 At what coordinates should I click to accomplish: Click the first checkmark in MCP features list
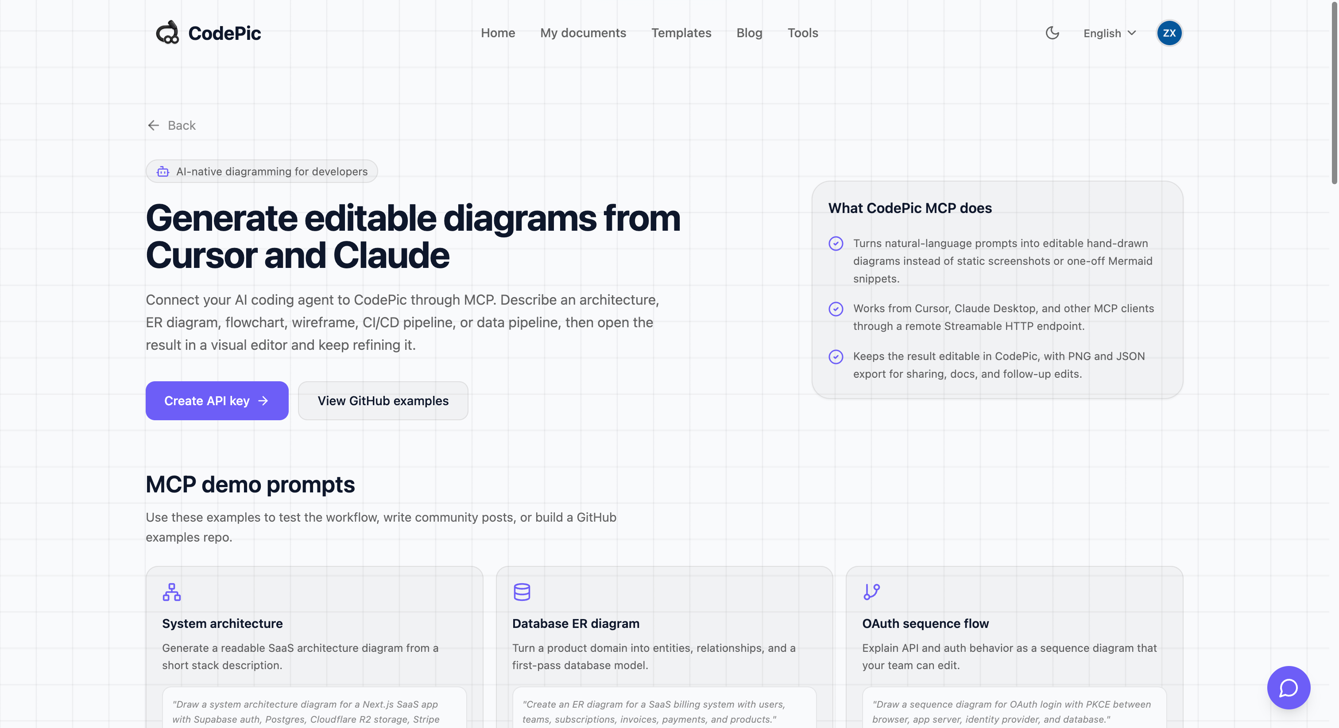[x=836, y=244]
